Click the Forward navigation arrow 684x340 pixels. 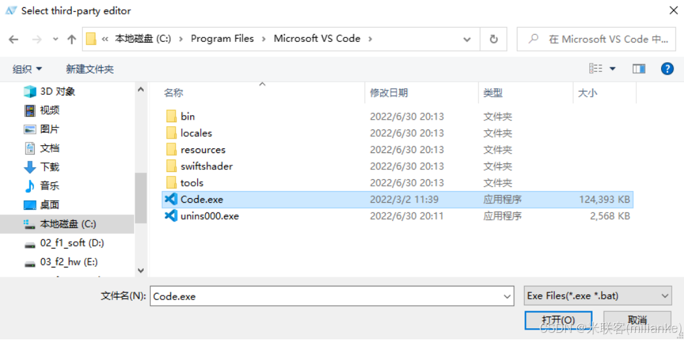tap(37, 39)
